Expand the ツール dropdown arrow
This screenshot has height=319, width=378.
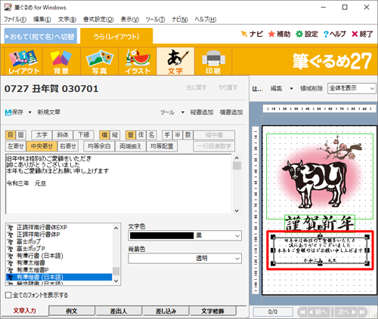[183, 112]
